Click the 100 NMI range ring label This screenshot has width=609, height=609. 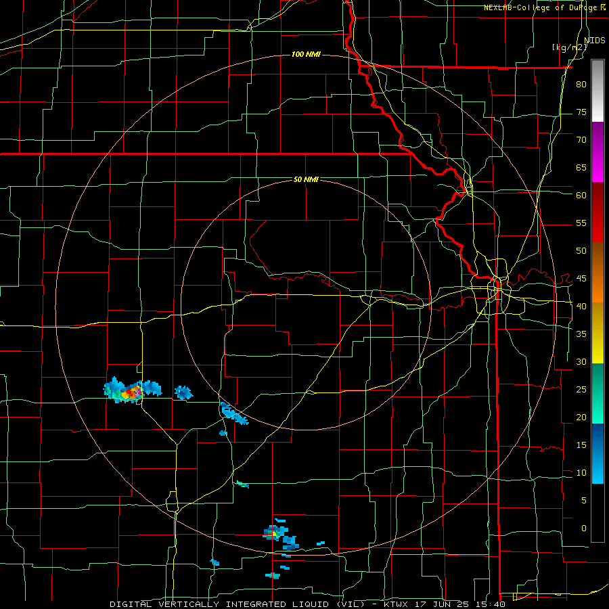click(306, 54)
